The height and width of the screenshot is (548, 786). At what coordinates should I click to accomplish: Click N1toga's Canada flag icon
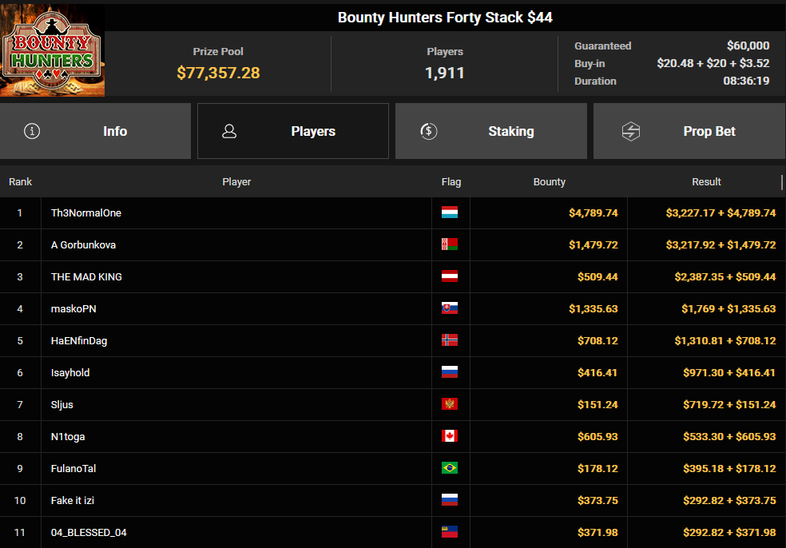450,436
